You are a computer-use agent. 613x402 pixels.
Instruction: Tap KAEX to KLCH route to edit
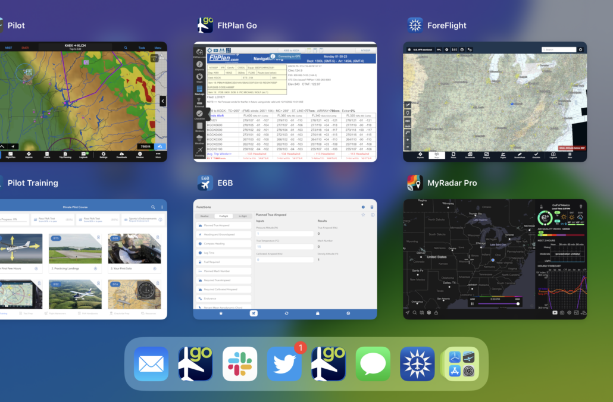75,47
